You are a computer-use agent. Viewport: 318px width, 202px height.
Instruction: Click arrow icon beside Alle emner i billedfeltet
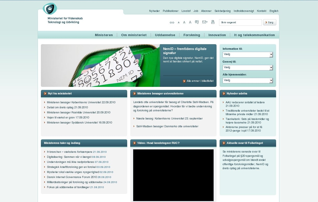(x=184, y=81)
